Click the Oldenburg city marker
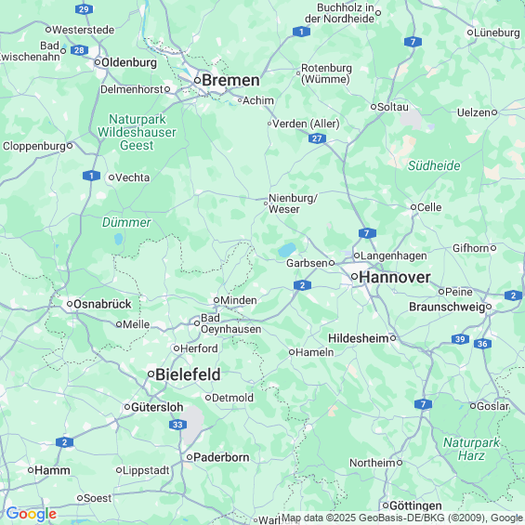The height and width of the screenshot is (525, 525). [x=98, y=62]
